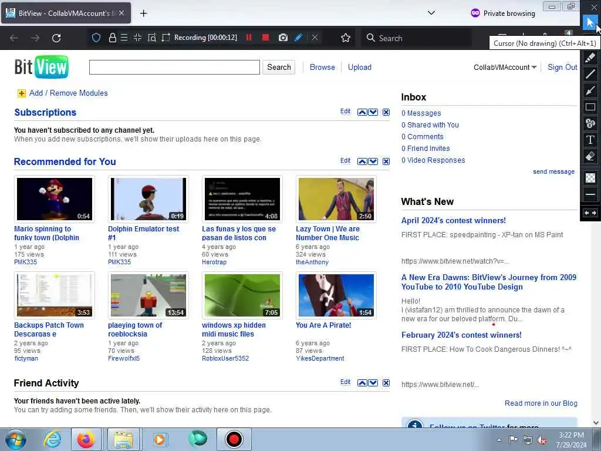601x451 pixels.
Task: Launch Internet Explorer from taskbar
Action: [x=52, y=439]
